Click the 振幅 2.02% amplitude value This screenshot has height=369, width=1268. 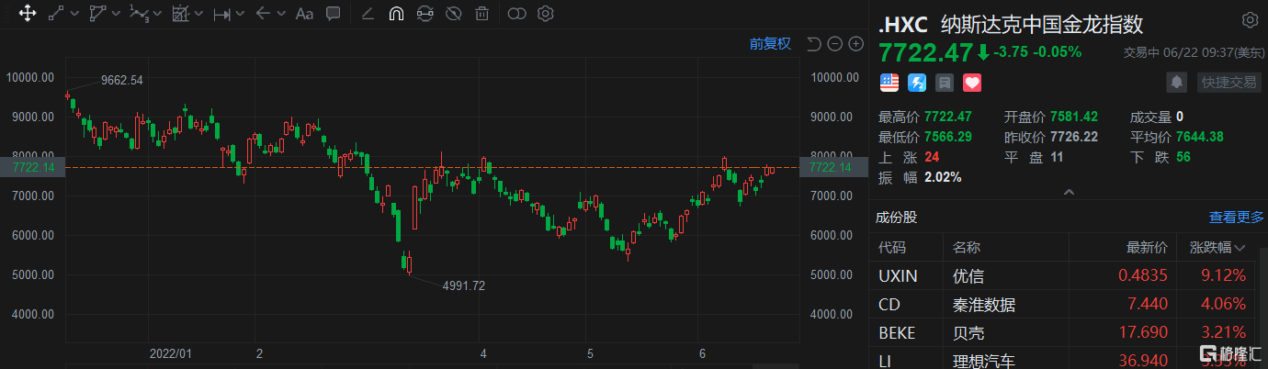point(920,176)
